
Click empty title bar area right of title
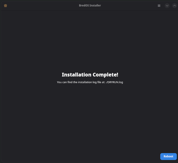point(129,5)
